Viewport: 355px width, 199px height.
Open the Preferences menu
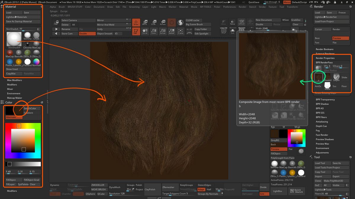pos(230,7)
